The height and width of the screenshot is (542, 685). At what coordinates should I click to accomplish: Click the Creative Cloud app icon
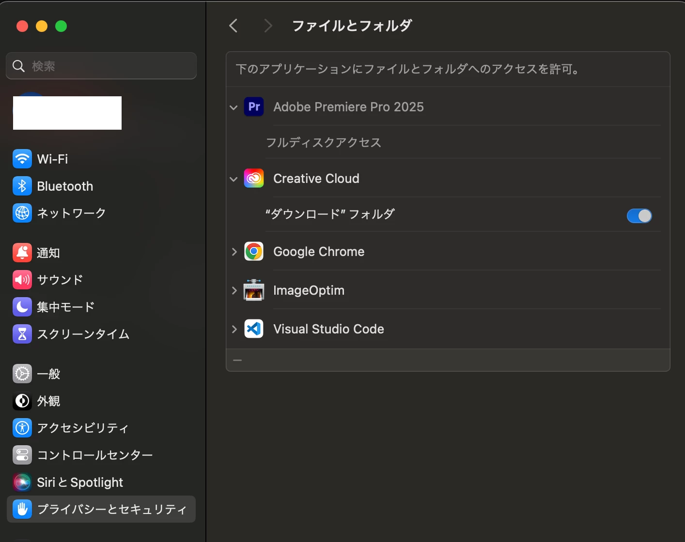(x=254, y=179)
